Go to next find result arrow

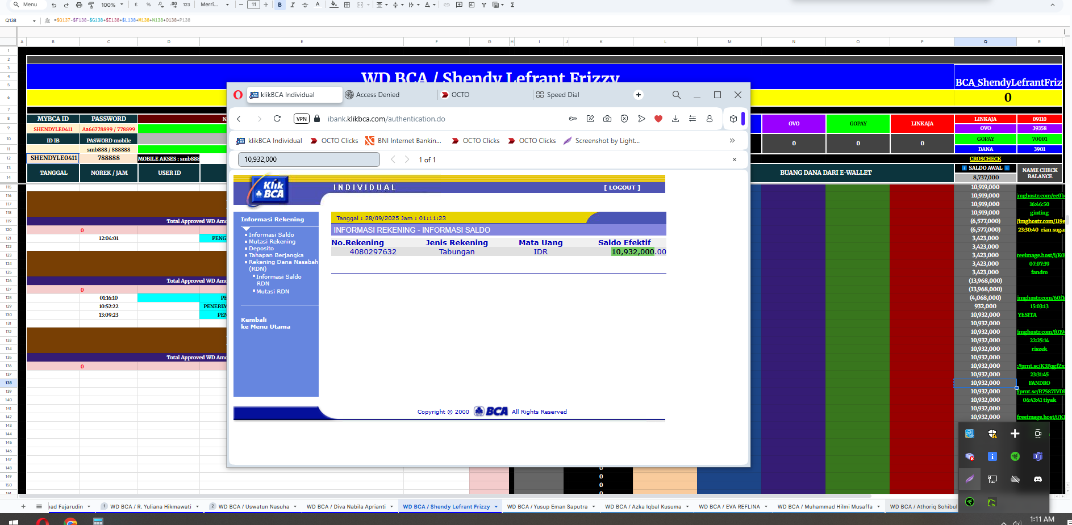tap(407, 159)
